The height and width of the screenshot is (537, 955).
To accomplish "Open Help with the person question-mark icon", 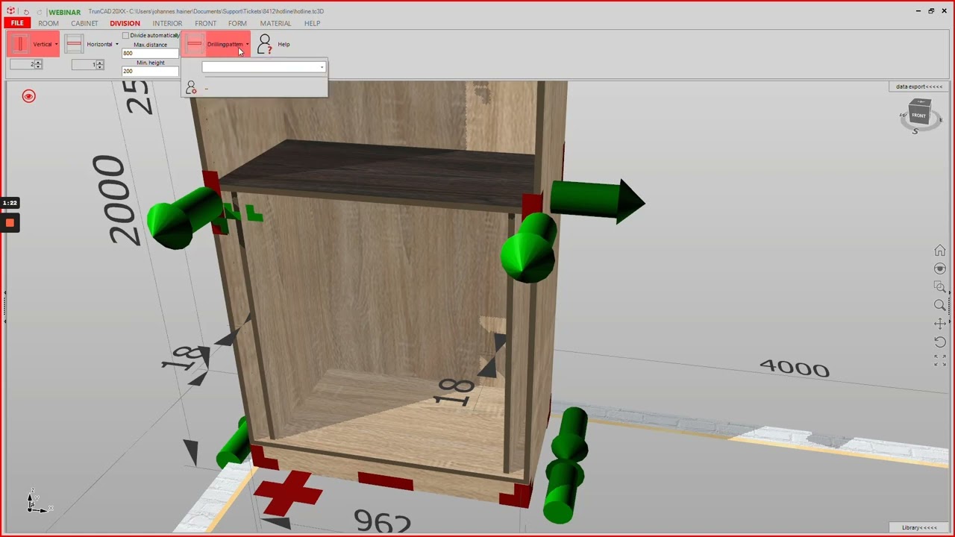I will coord(264,45).
